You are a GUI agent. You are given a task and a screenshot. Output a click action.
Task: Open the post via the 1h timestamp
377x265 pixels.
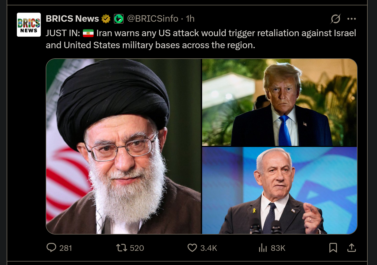190,19
